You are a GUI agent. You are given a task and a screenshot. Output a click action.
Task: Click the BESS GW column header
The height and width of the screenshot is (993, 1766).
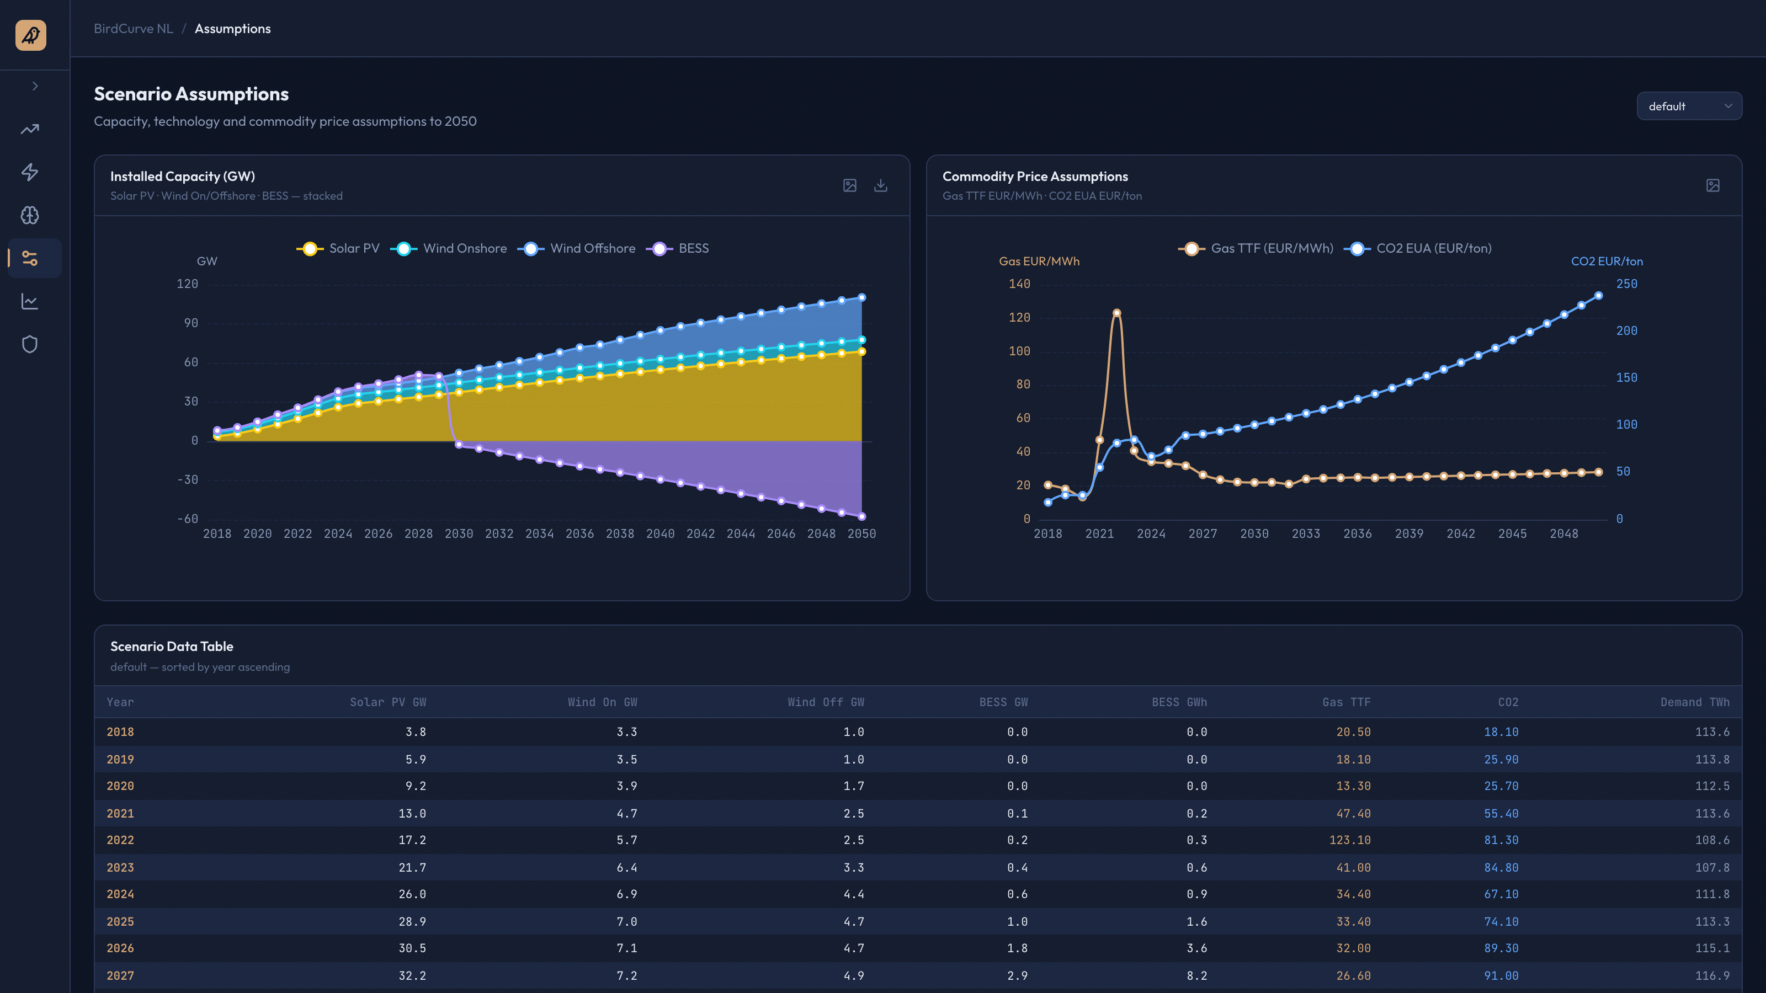coord(1004,702)
